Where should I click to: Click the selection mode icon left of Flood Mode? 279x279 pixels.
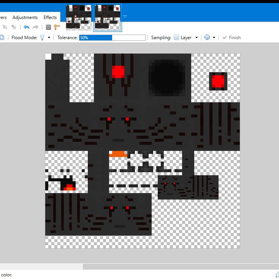pos(2,38)
